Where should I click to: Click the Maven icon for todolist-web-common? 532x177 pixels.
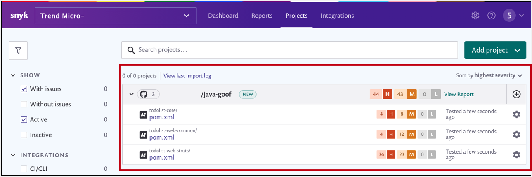[x=143, y=135]
